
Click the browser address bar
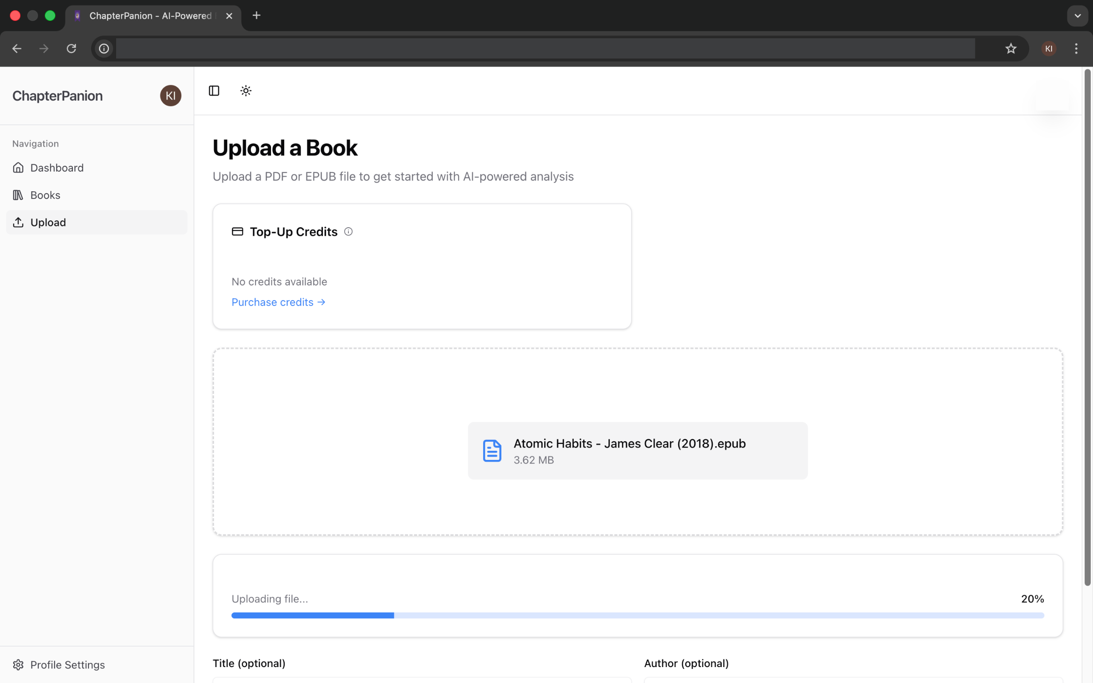tap(545, 49)
